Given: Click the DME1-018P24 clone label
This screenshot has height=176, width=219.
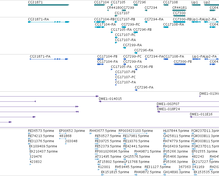Looking at the screenshot, I should pyautogui.click(x=169, y=109).
